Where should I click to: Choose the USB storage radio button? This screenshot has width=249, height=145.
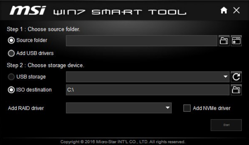(11, 77)
